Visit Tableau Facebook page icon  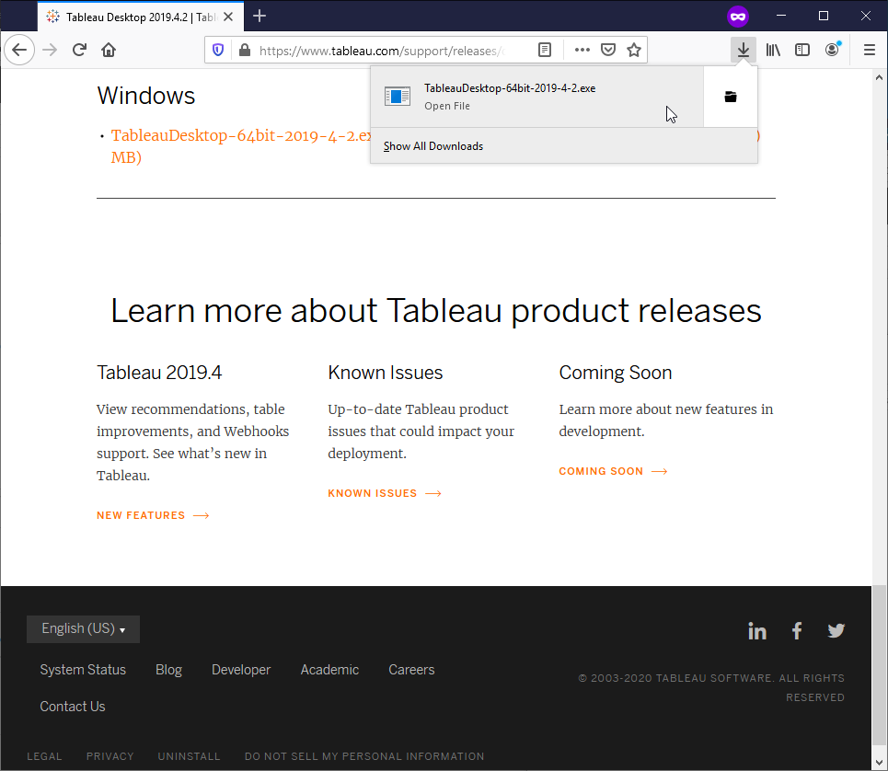coord(797,630)
